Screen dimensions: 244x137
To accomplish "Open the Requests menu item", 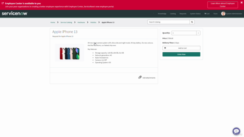I will 183,14.
